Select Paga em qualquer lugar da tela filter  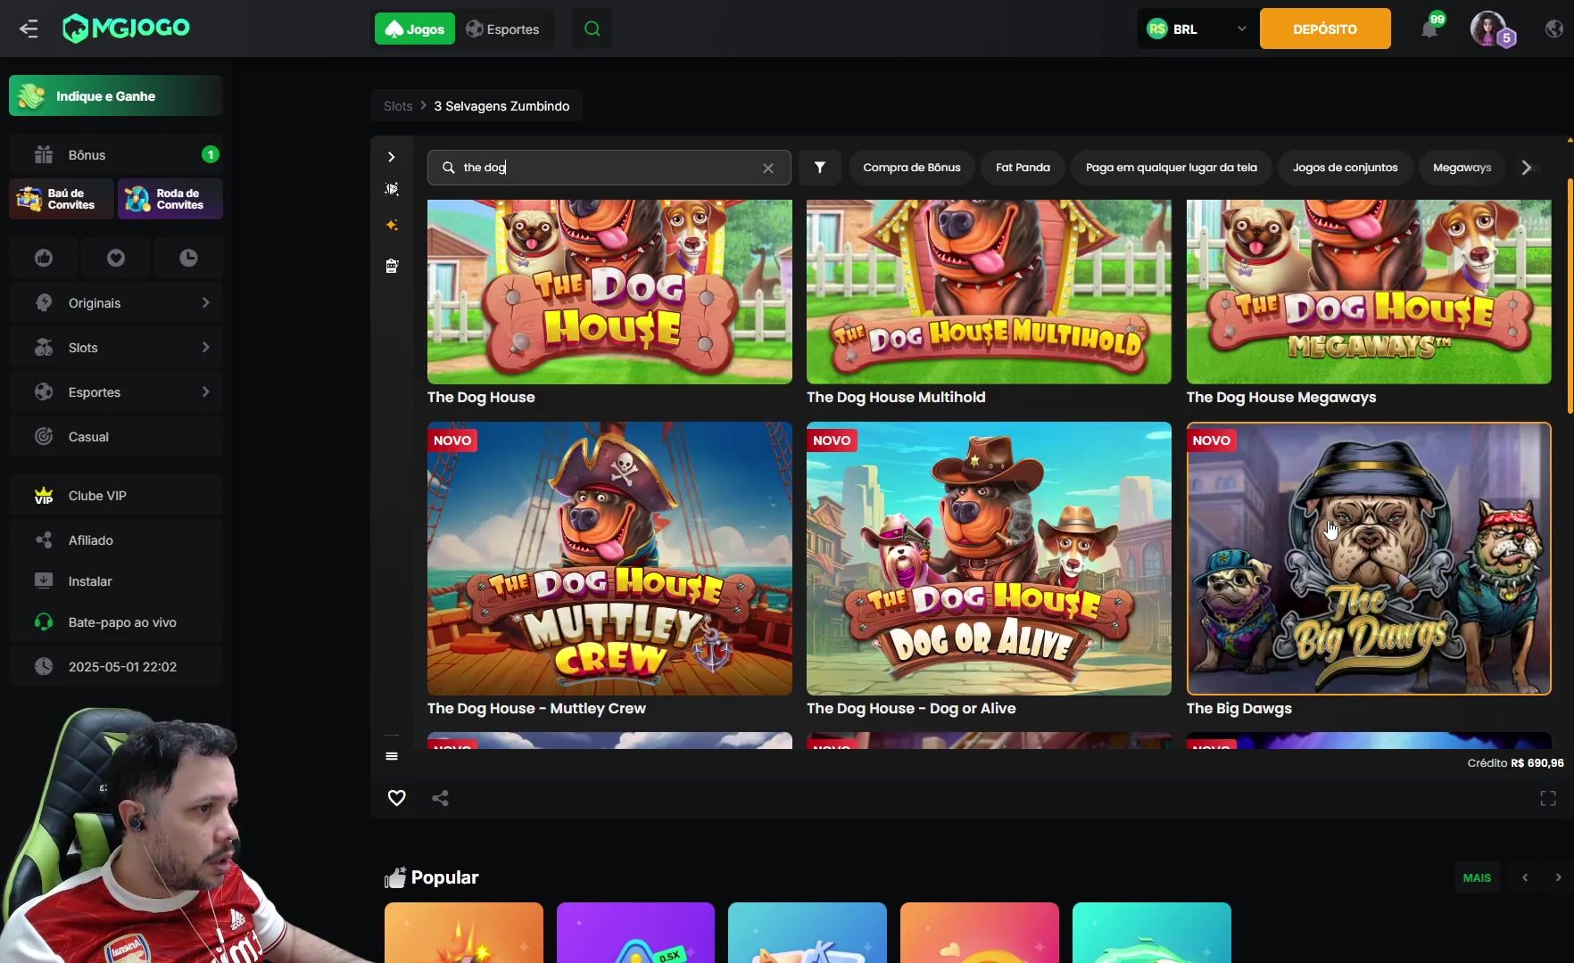[x=1171, y=168]
